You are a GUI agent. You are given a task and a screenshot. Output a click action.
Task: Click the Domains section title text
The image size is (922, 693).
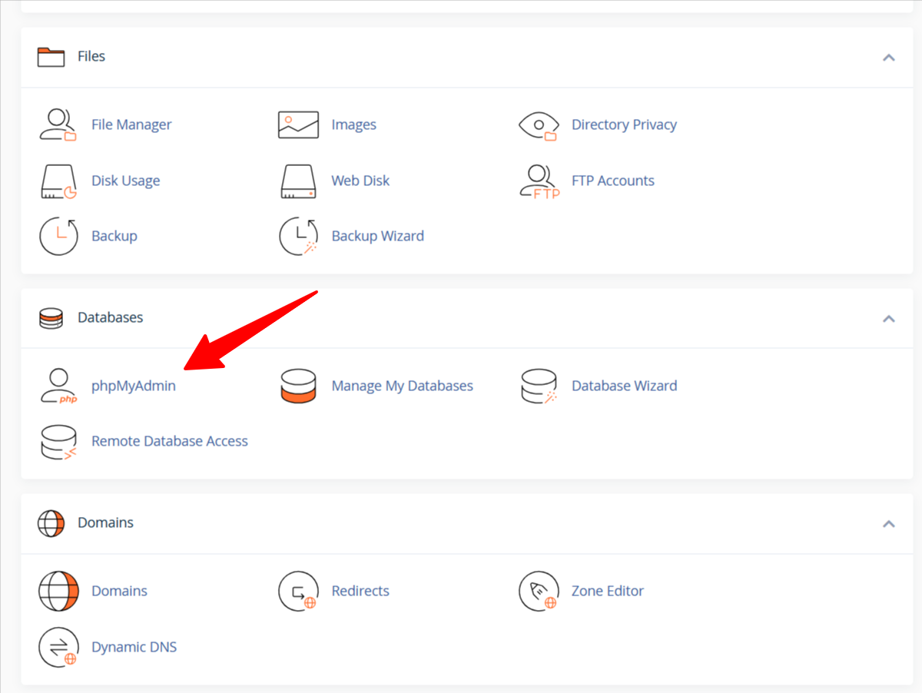(x=105, y=522)
